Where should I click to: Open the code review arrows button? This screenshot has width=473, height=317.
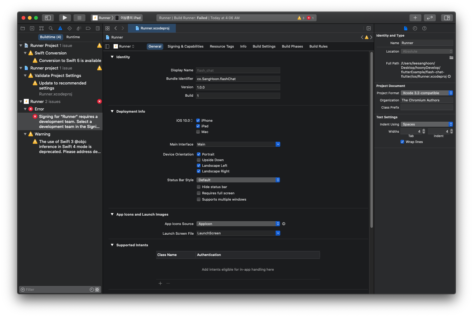point(430,18)
